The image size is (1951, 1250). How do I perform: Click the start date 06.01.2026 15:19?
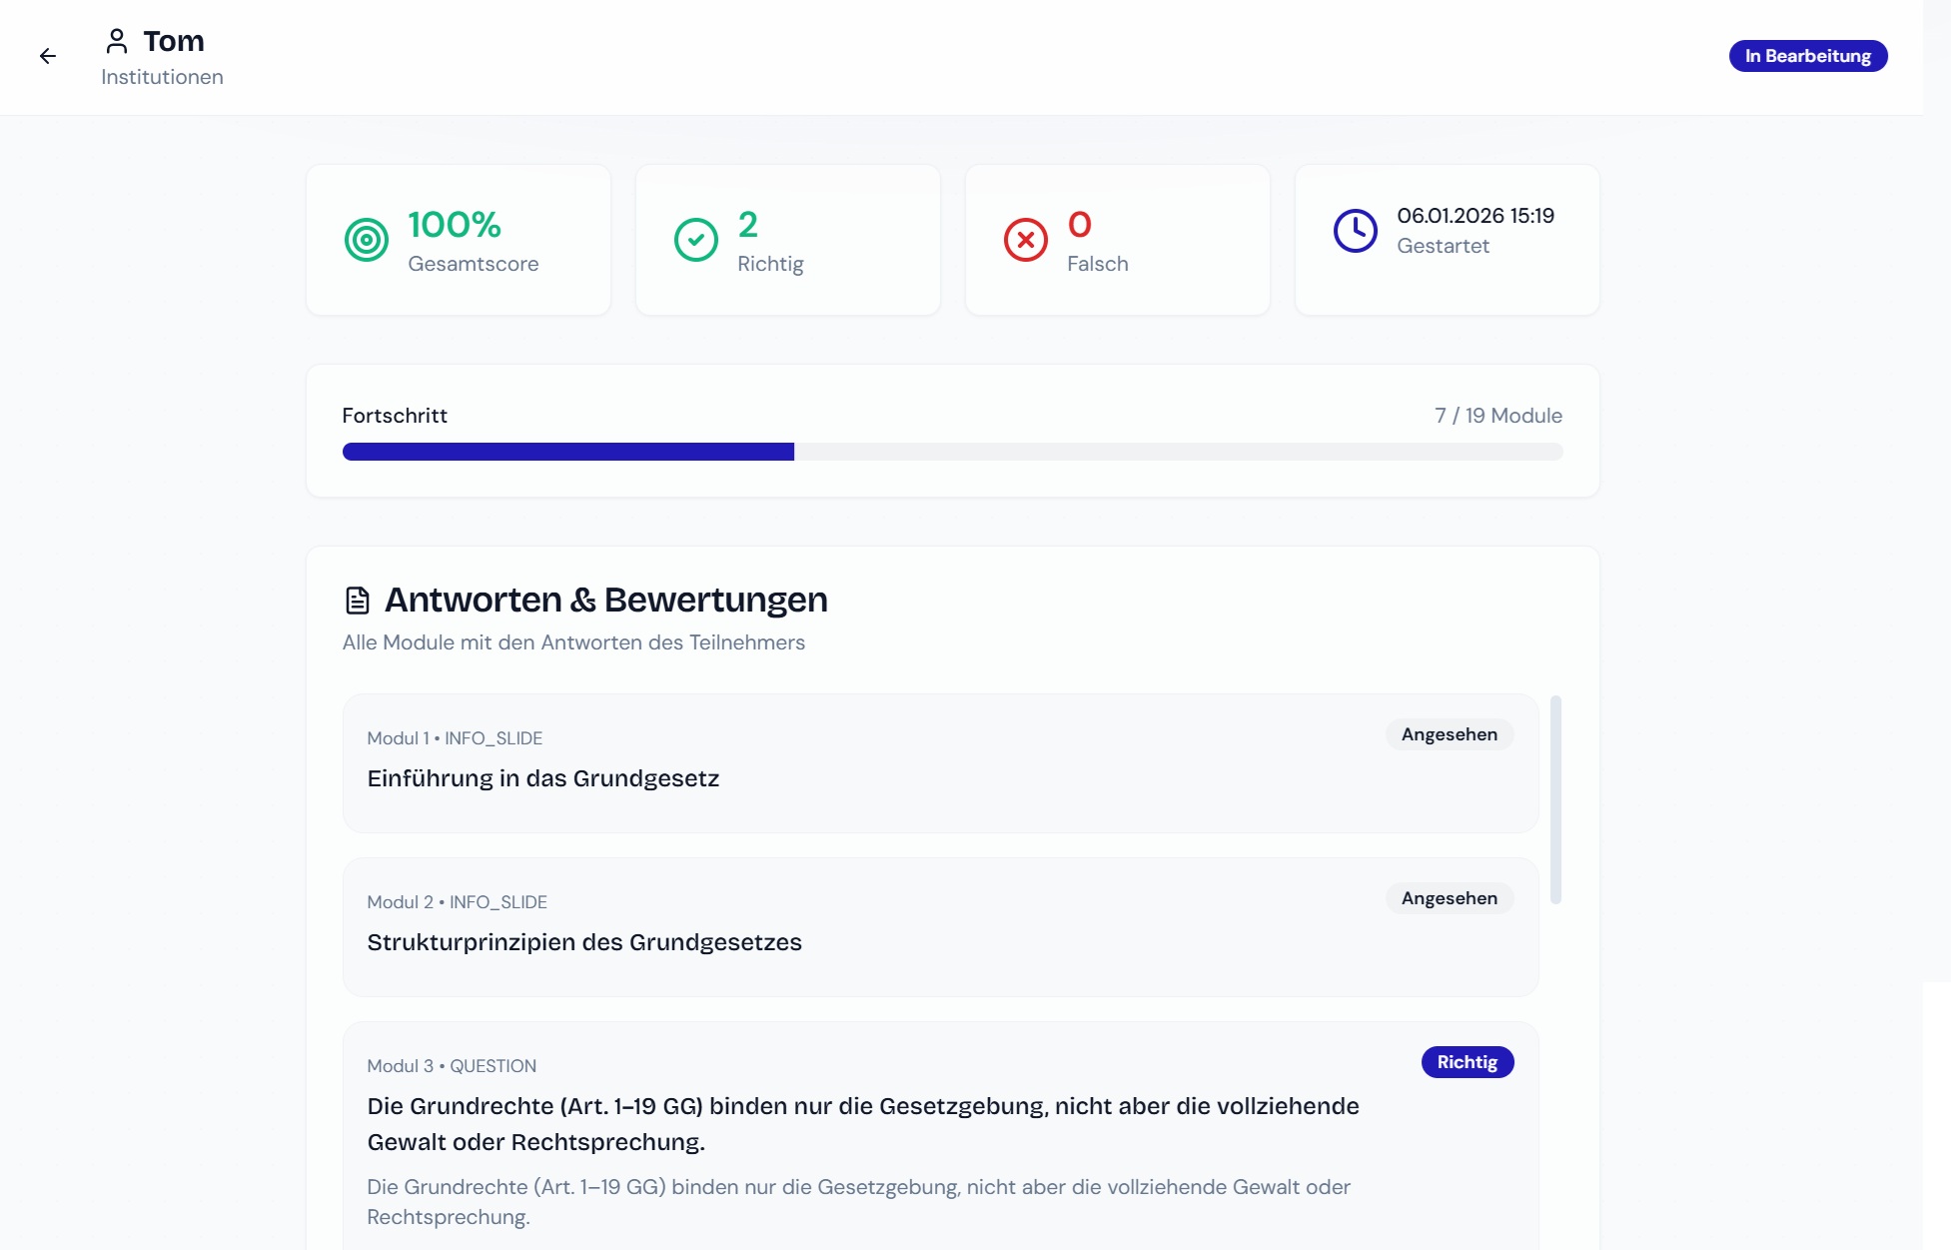(x=1474, y=216)
